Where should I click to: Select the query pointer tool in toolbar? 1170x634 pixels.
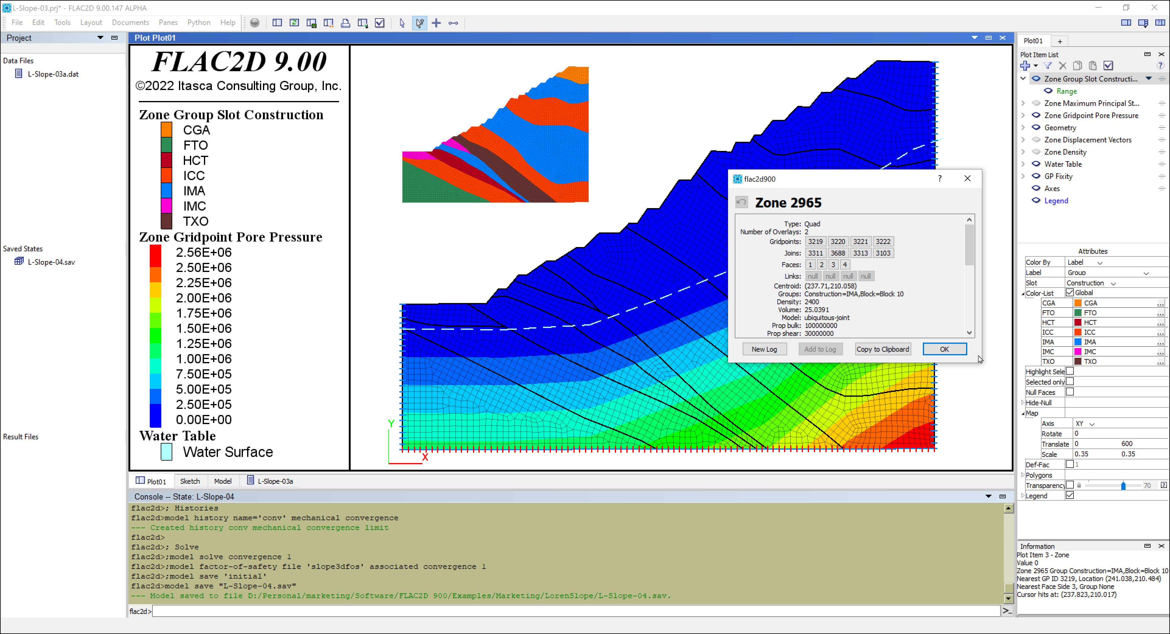pos(419,23)
